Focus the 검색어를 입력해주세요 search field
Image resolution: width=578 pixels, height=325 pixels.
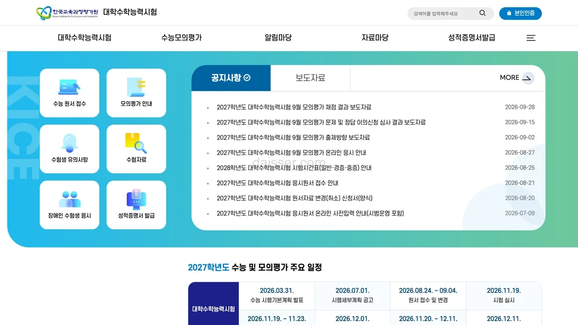click(443, 13)
